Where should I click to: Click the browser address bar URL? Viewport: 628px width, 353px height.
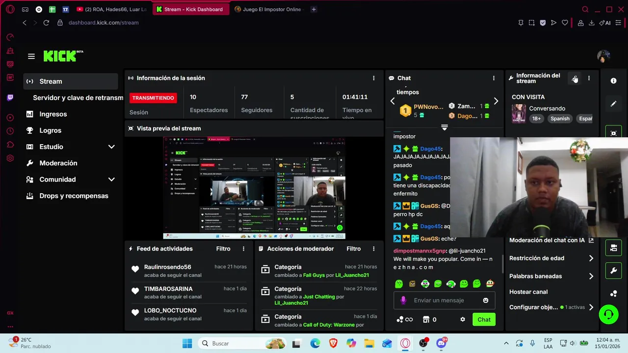tap(104, 23)
